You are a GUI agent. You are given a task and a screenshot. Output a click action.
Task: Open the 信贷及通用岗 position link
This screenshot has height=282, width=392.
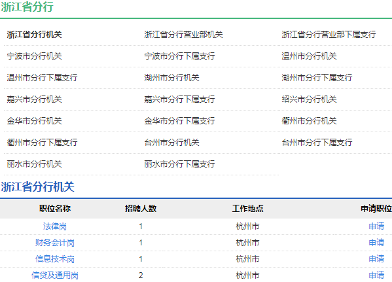[x=55, y=275]
